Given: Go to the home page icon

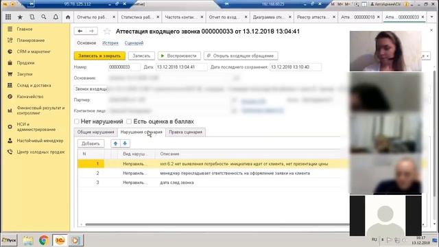Looking at the screenshot, I should pos(68,17).
